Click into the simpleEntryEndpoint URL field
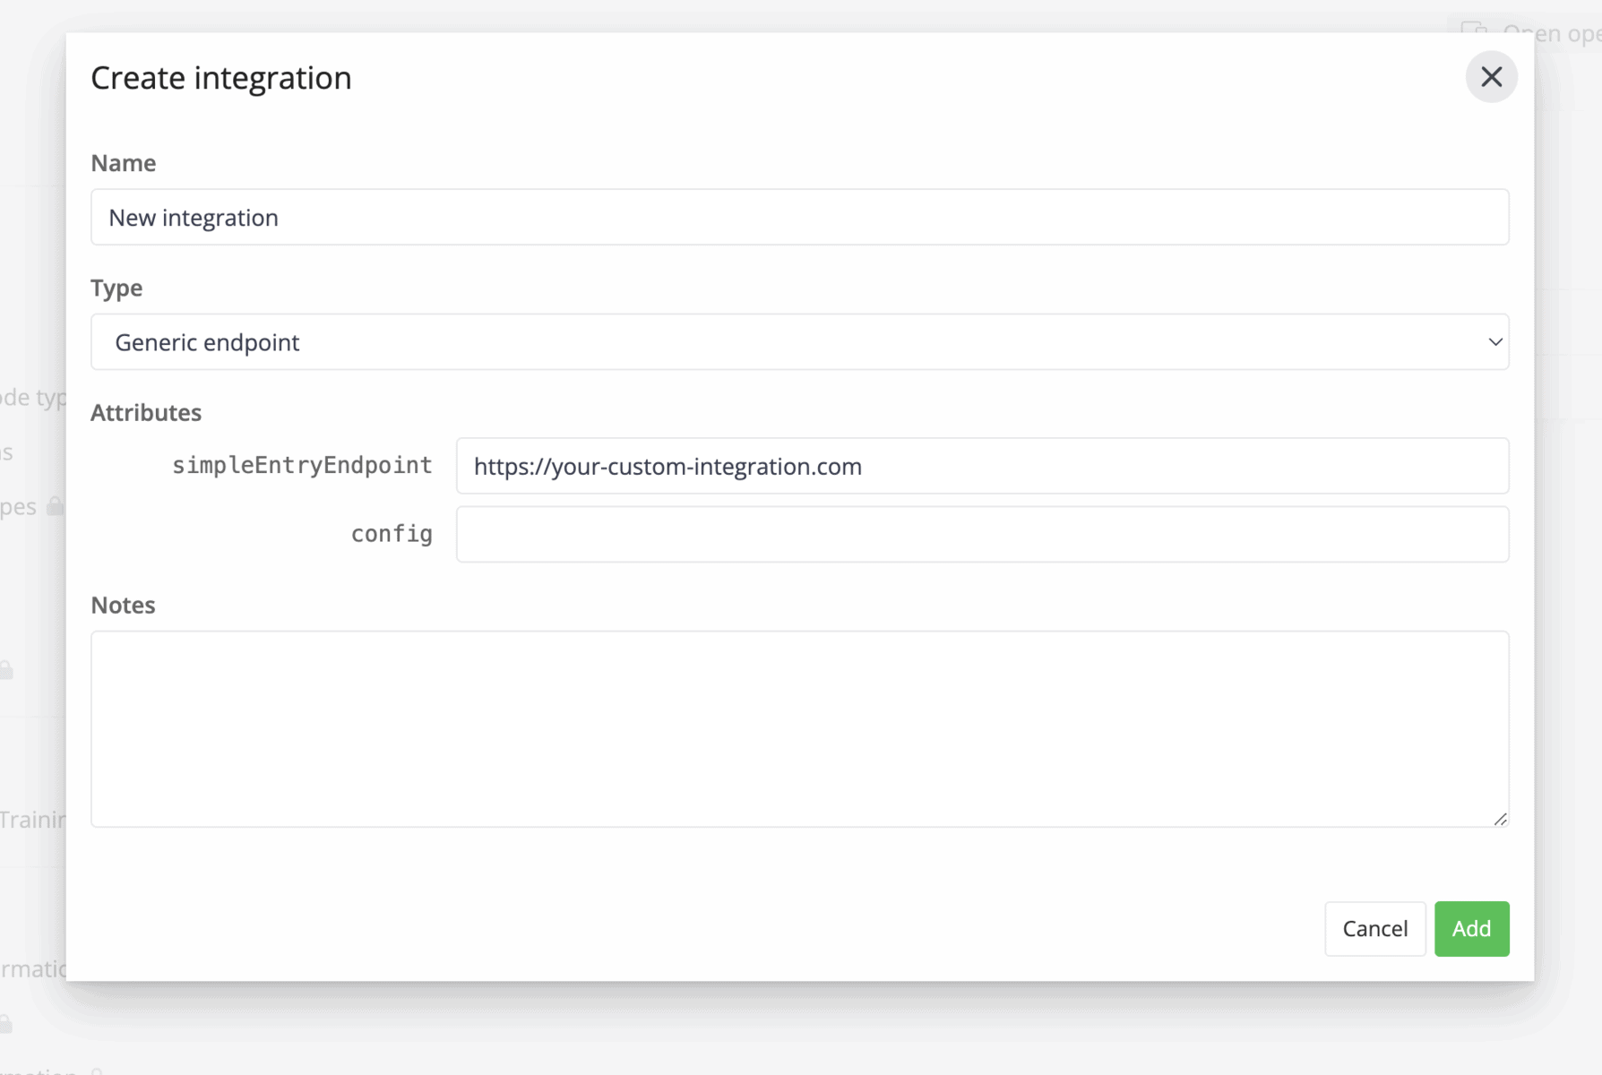Viewport: 1602px width, 1075px height. pos(982,467)
